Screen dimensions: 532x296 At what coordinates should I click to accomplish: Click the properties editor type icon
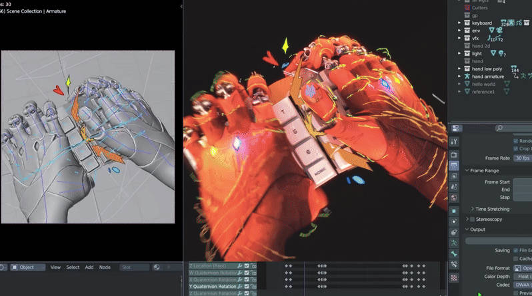[455, 128]
